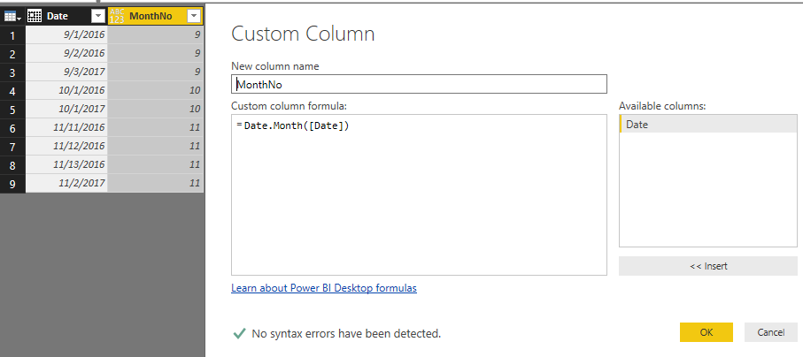Click the MonthNo ABC123 data type icon
This screenshot has width=803, height=357.
pos(117,17)
